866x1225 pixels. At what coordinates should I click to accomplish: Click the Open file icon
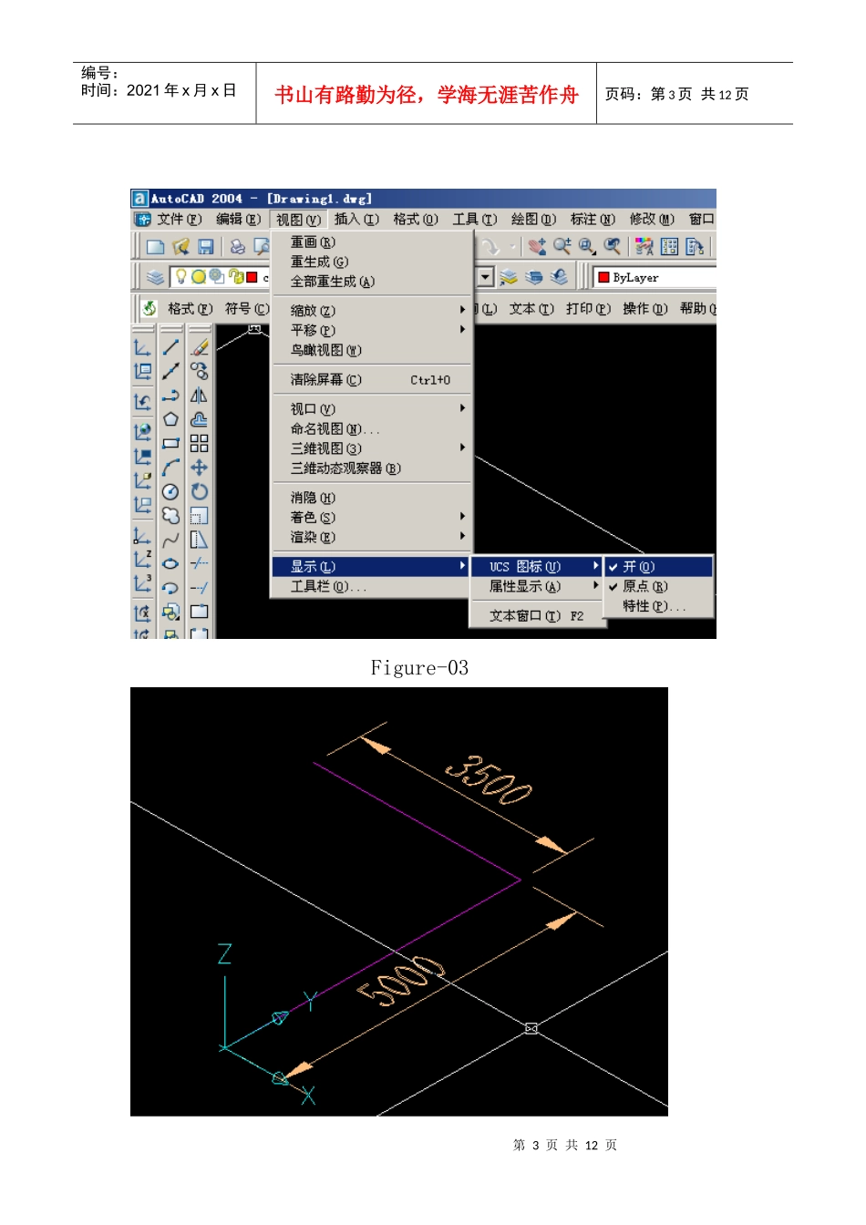coord(180,246)
